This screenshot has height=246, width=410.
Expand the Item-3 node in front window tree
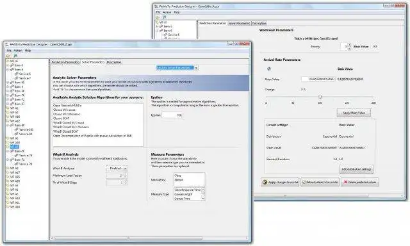8,65
